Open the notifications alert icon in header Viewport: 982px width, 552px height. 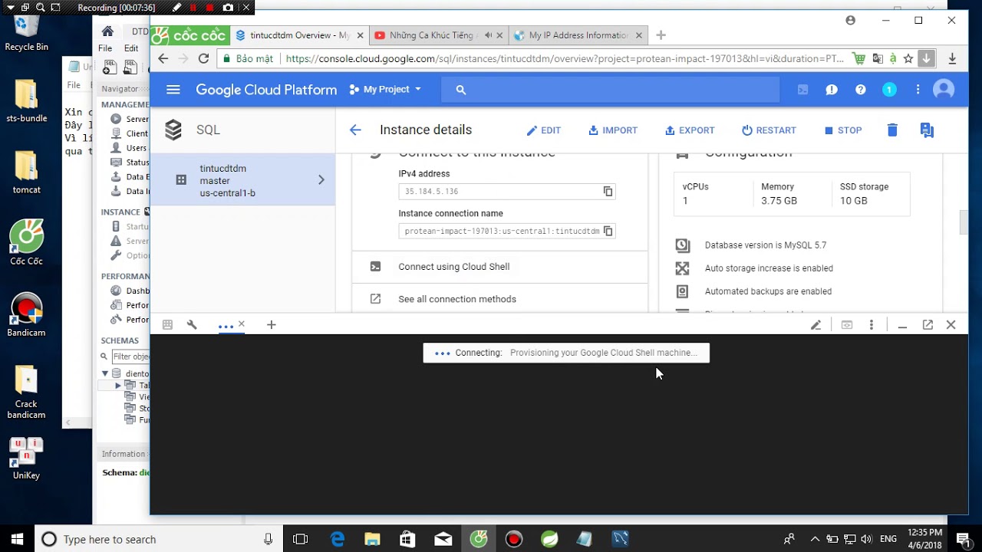coord(832,90)
